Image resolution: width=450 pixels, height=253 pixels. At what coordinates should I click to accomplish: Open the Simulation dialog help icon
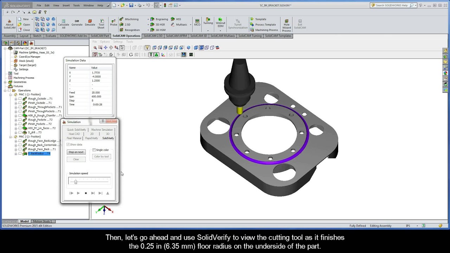click(x=103, y=121)
